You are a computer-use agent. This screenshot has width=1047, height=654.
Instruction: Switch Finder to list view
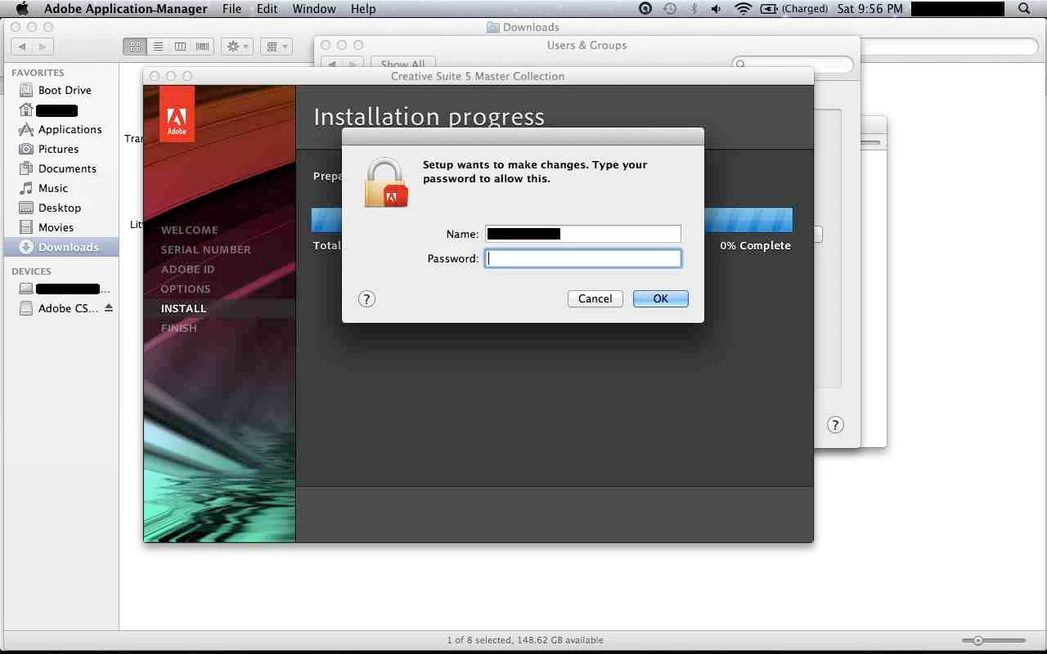point(158,47)
